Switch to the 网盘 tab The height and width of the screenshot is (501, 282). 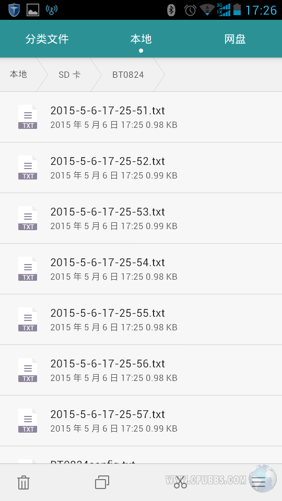[235, 39]
